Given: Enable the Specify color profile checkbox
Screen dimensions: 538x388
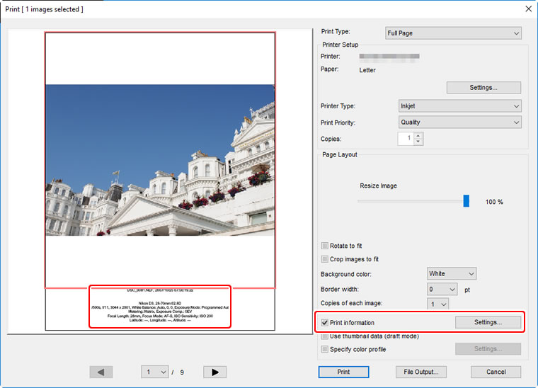Looking at the screenshot, I should tap(325, 349).
